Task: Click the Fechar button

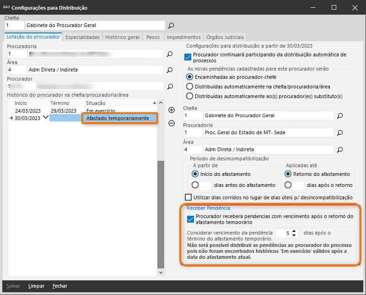Action: click(x=60, y=286)
